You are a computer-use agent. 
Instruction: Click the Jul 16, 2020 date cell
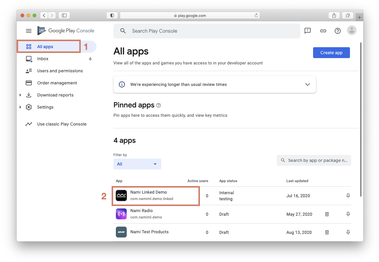point(298,196)
